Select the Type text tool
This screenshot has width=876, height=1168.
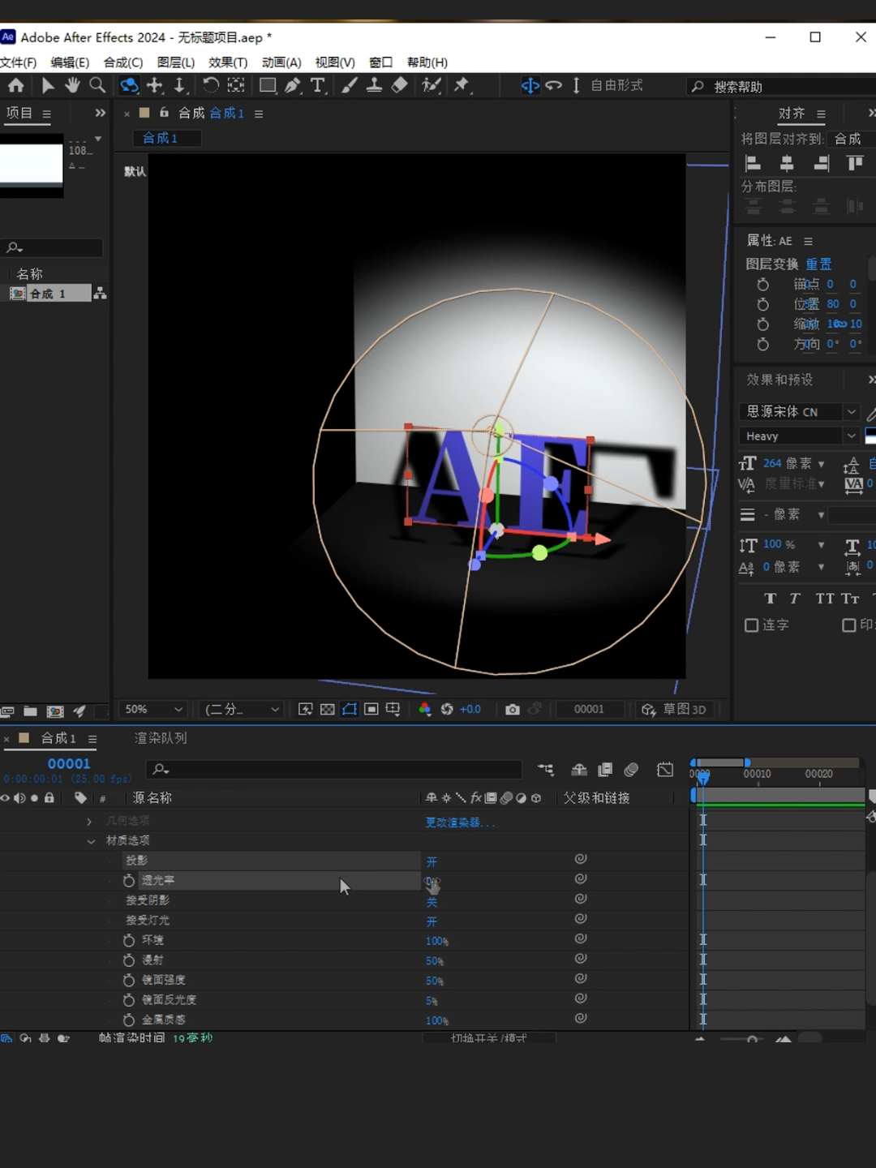coord(318,85)
